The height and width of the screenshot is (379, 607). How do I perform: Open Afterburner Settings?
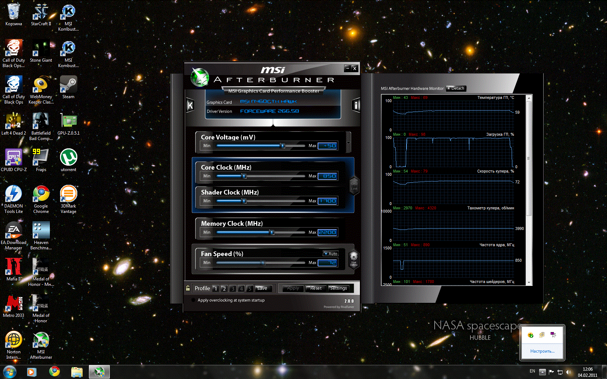[x=339, y=288]
